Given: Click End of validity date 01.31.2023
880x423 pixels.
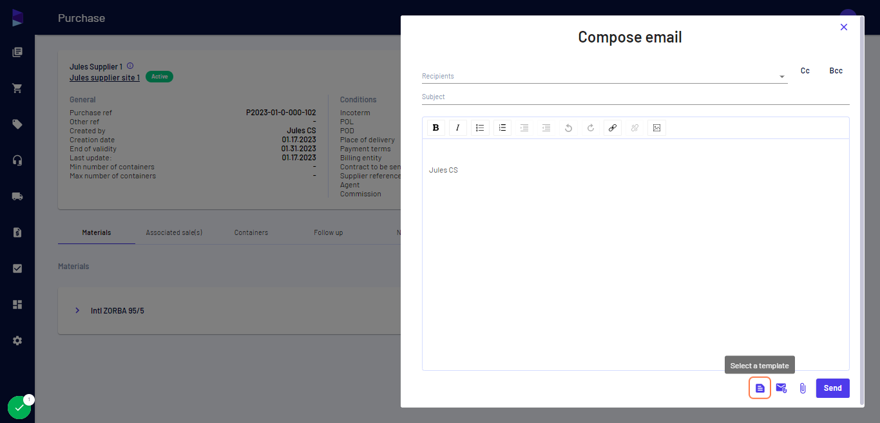Looking at the screenshot, I should click(x=299, y=149).
